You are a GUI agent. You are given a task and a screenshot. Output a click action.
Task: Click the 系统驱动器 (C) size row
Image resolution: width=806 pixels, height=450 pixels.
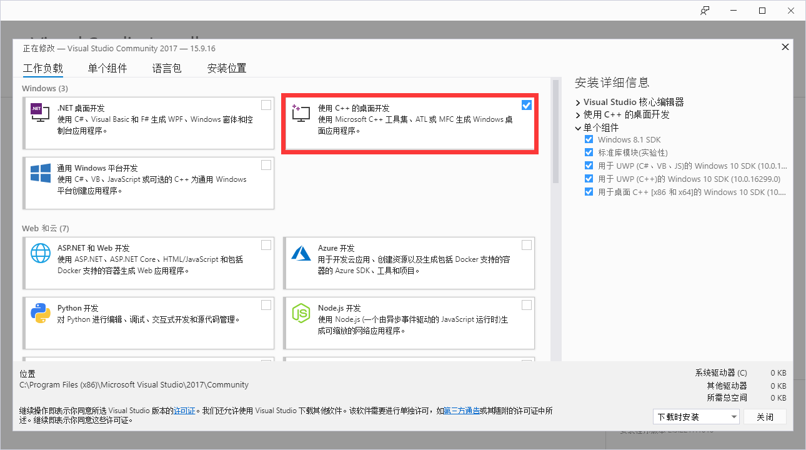point(740,373)
